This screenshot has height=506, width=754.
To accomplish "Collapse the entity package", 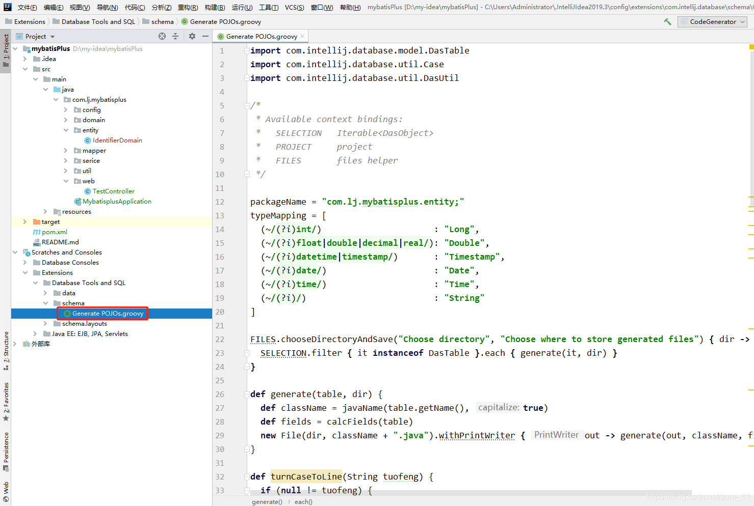I will click(x=66, y=130).
